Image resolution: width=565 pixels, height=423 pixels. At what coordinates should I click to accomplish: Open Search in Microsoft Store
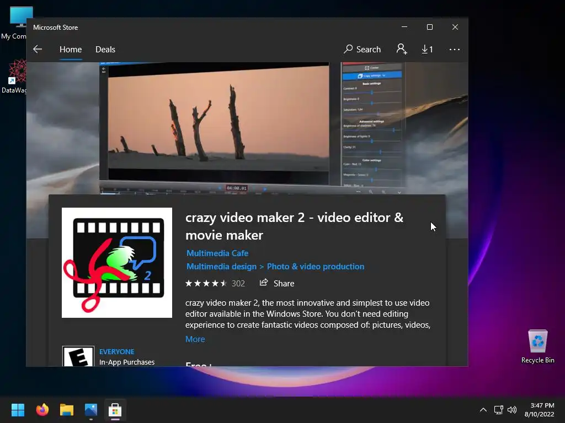tap(362, 49)
